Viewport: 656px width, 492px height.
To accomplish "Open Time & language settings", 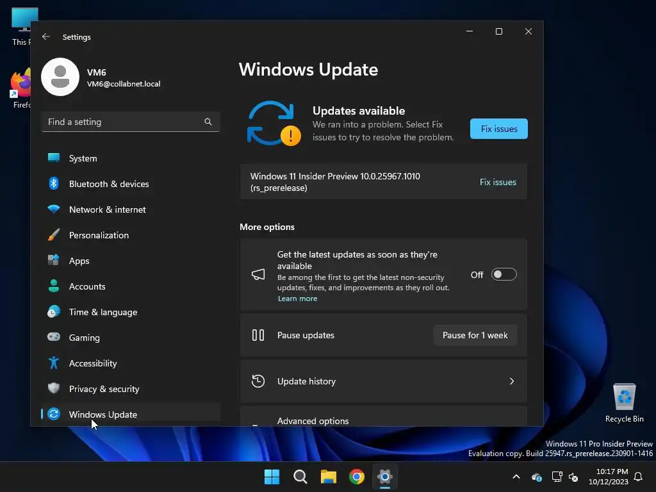I will 131,312.
